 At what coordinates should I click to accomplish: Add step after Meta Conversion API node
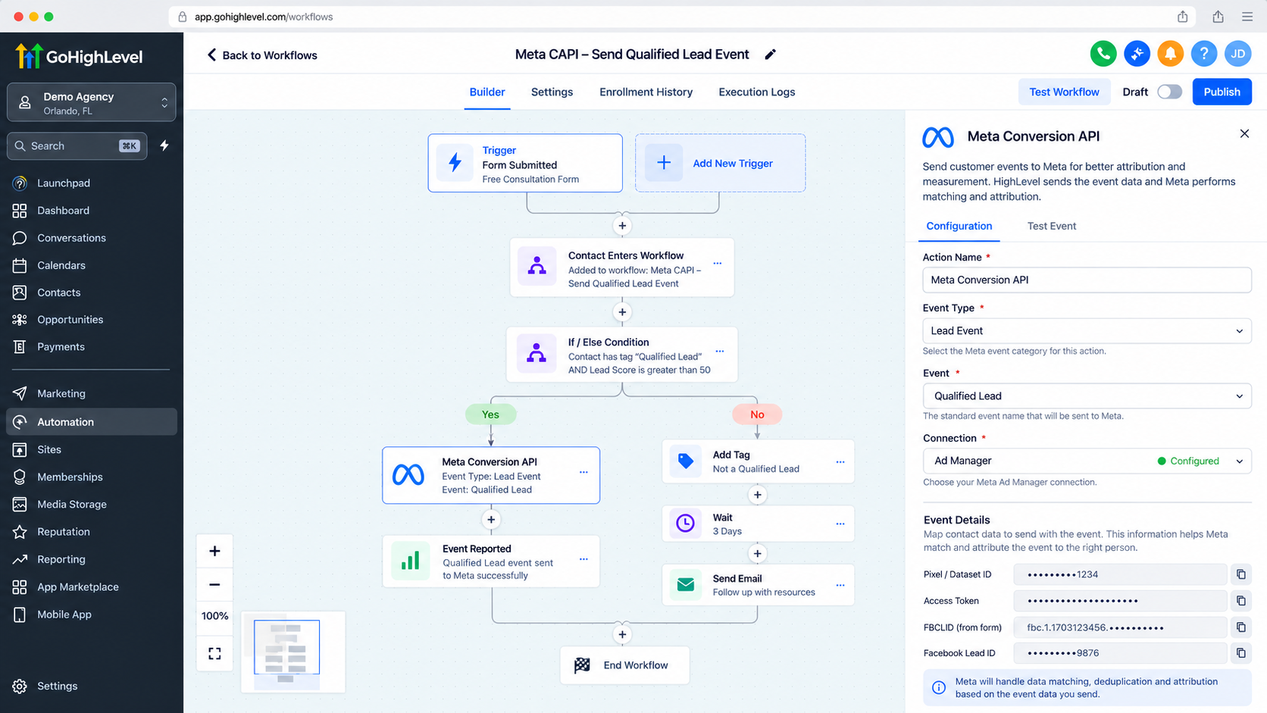(x=491, y=520)
